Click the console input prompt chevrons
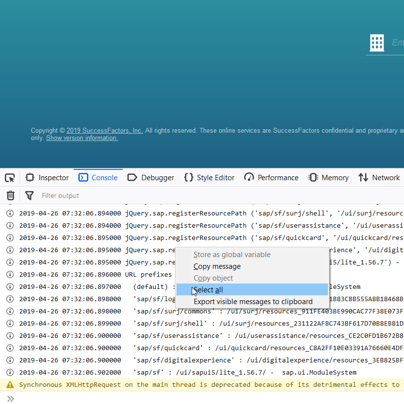Viewport: 404px width, 404px height. point(10,399)
